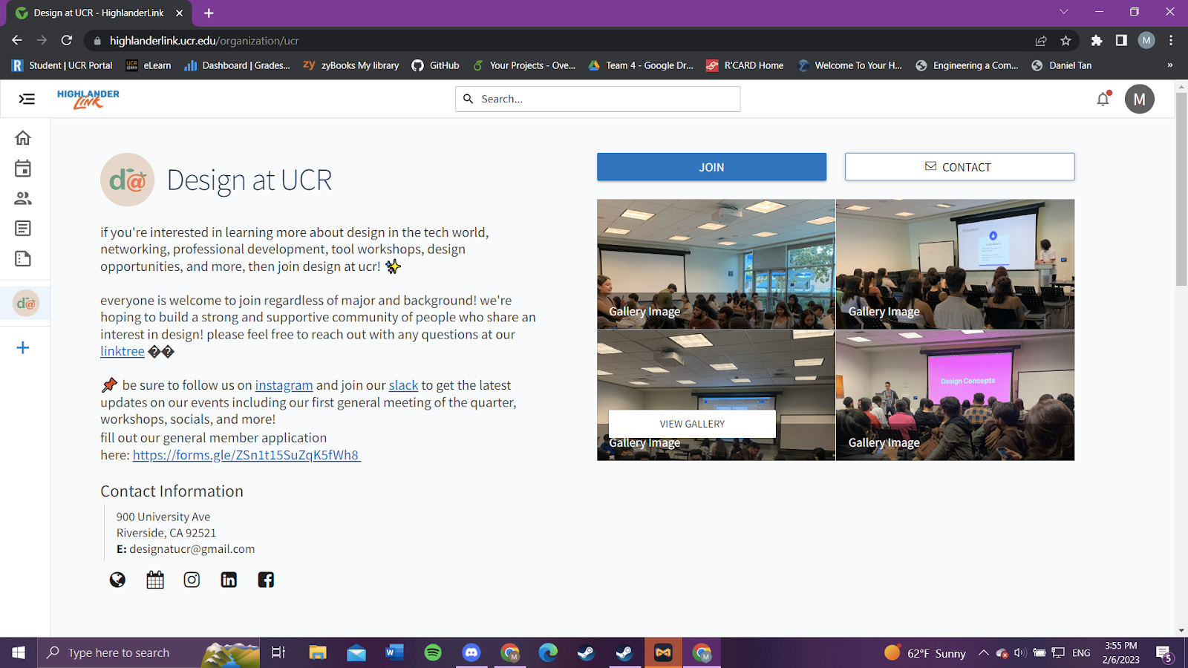
Task: Open Forms icon in sidebar
Action: click(x=23, y=258)
